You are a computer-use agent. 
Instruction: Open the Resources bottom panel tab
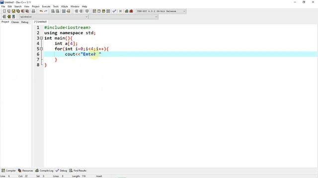click(x=25, y=171)
